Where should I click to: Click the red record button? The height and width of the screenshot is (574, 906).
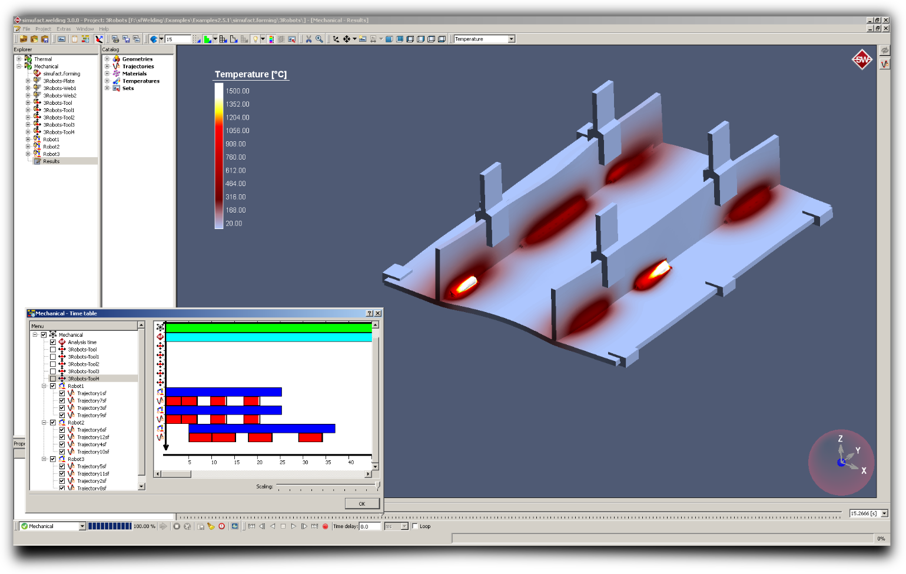tap(325, 526)
